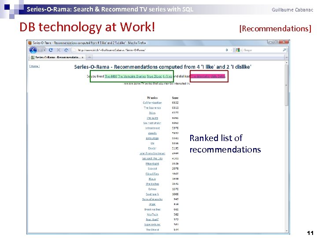Open The Vampire Diaries link
This screenshot has height=238, width=317.
click(x=132, y=76)
